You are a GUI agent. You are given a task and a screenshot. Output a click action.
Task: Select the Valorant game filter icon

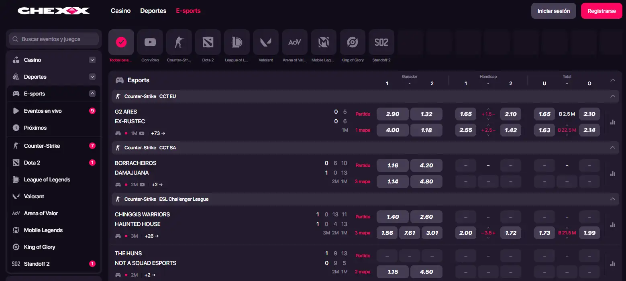coord(266,42)
